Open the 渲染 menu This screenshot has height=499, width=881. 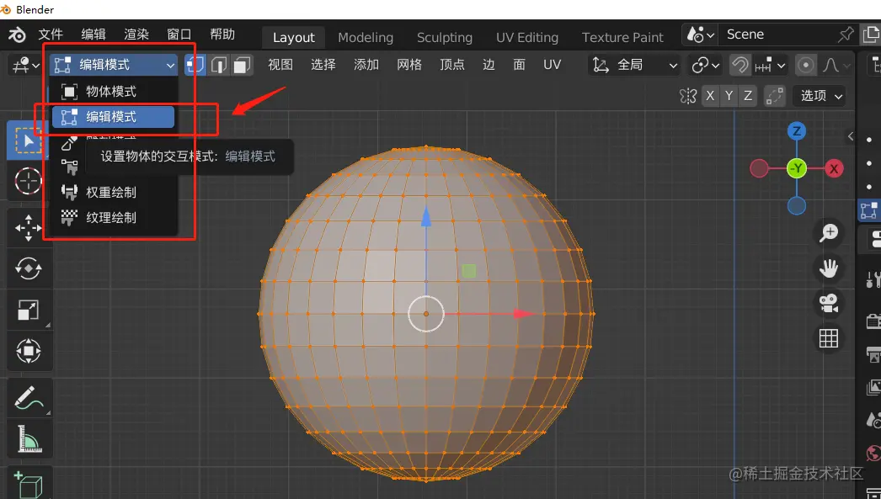click(136, 35)
